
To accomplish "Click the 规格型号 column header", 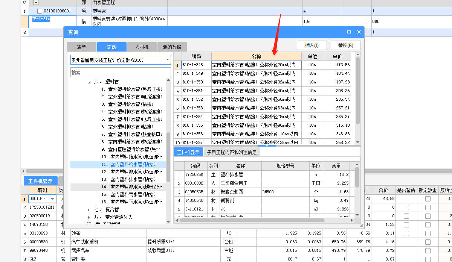I will 285,166.
